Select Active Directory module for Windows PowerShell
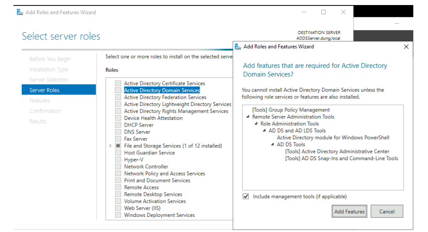The height and width of the screenshot is (232, 428). [333, 137]
